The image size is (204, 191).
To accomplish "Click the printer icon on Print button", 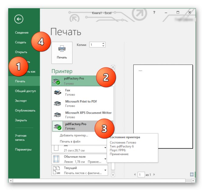I will coord(62,48).
